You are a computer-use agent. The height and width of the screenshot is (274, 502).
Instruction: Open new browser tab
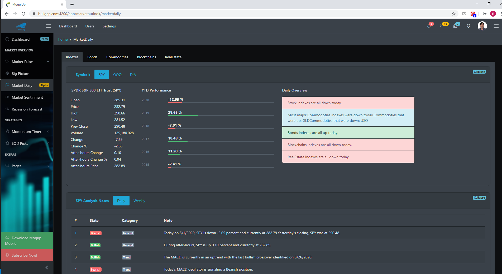pos(72,4)
